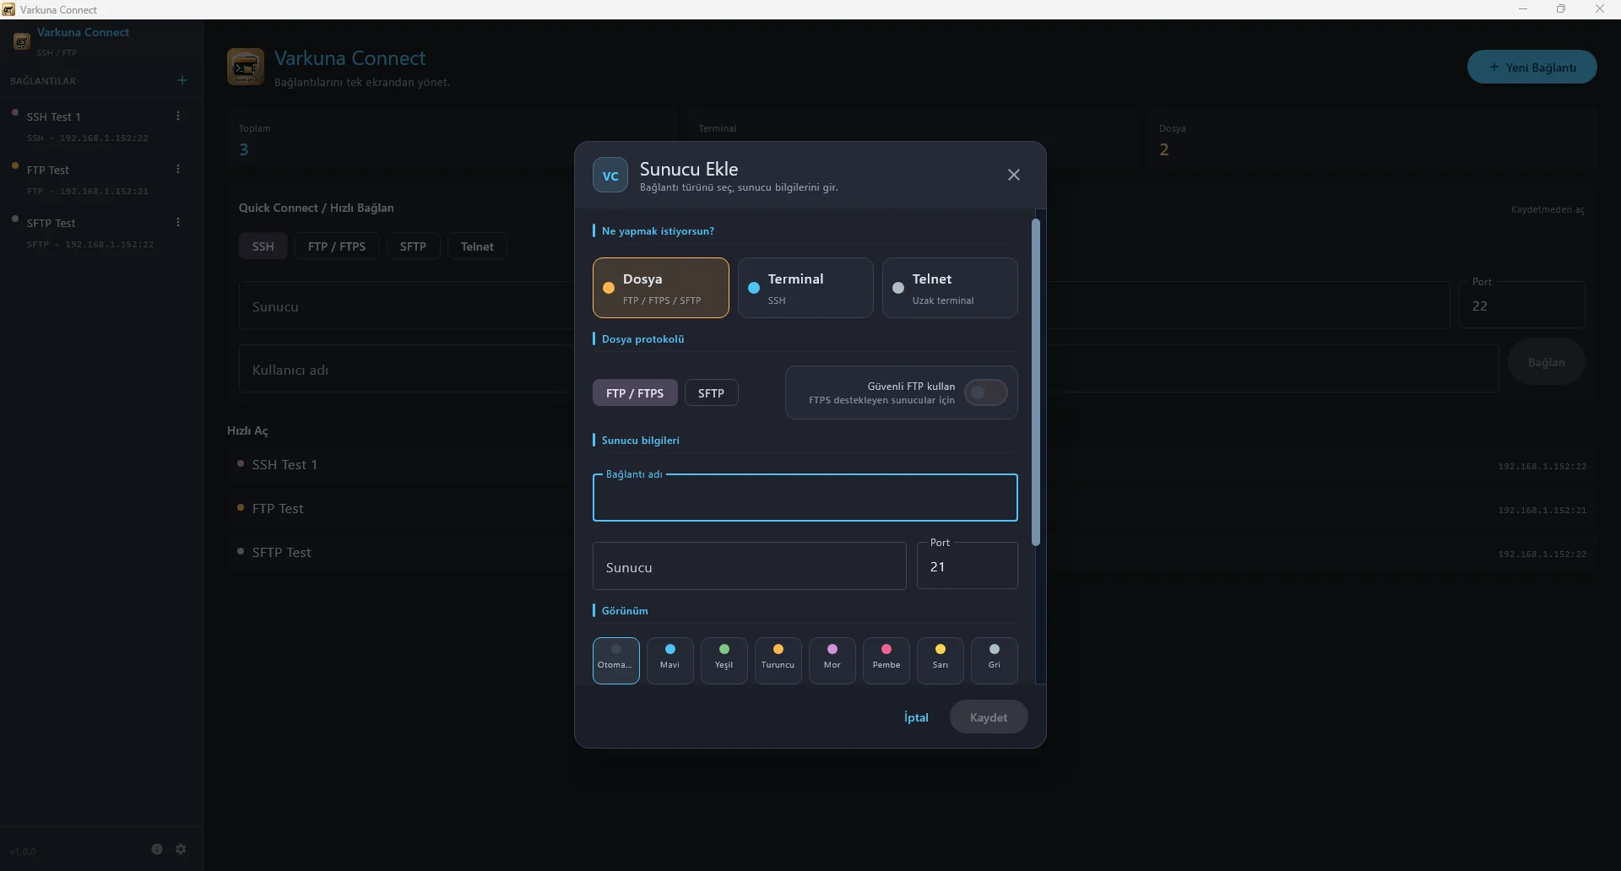The width and height of the screenshot is (1621, 871).
Task: Select Gri color swatch
Action: [994, 660]
